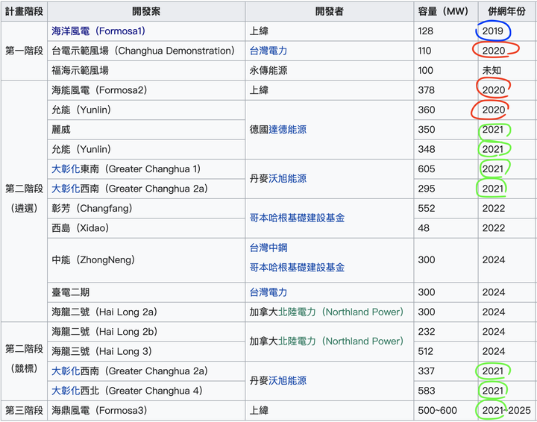
Task: Select the 麗威 project cell
Action: pos(146,130)
